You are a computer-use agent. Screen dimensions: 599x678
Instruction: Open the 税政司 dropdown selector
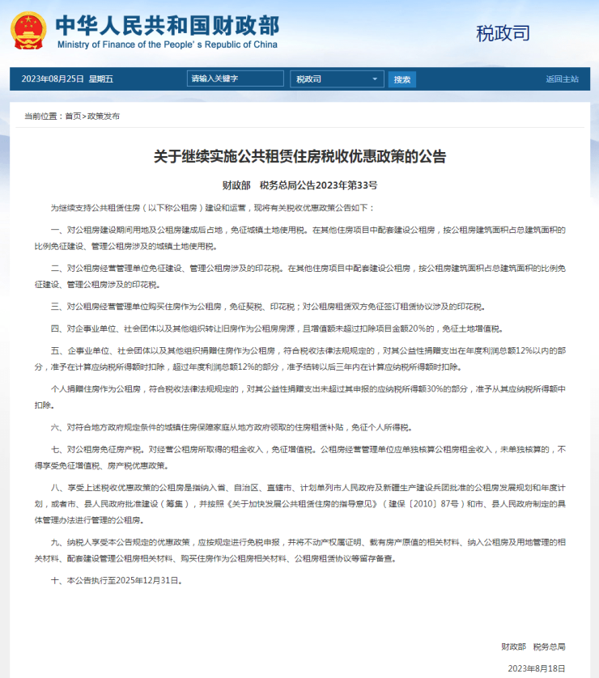coord(337,79)
